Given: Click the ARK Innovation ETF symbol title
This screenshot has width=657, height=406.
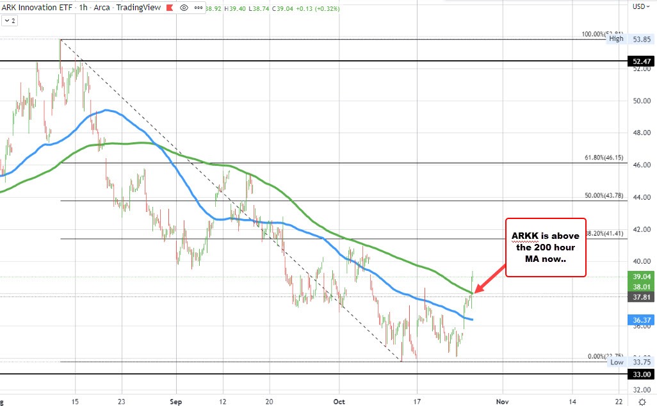Looking at the screenshot, I should tap(37, 8).
